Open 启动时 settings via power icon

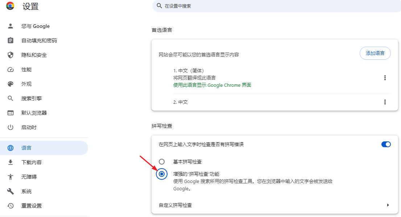coord(10,127)
